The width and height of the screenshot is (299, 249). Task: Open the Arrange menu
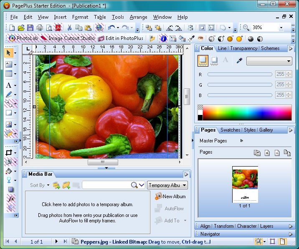coord(139,17)
